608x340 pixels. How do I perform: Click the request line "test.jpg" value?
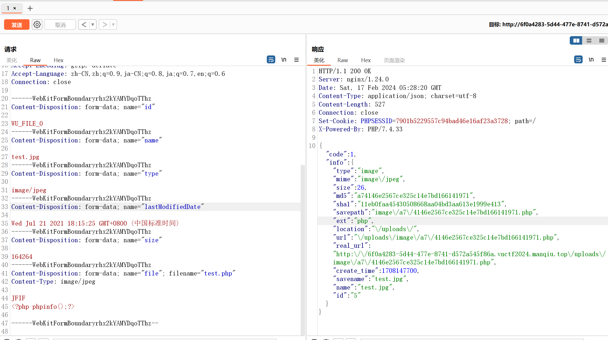[x=25, y=157]
